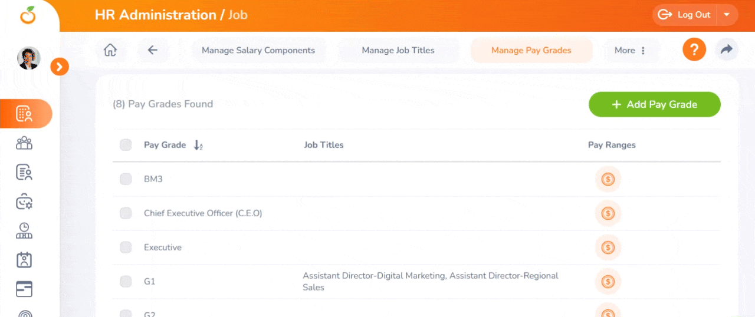Viewport: 755px width, 317px height.
Task: Expand the sidebar with orange chevron
Action: pos(60,67)
